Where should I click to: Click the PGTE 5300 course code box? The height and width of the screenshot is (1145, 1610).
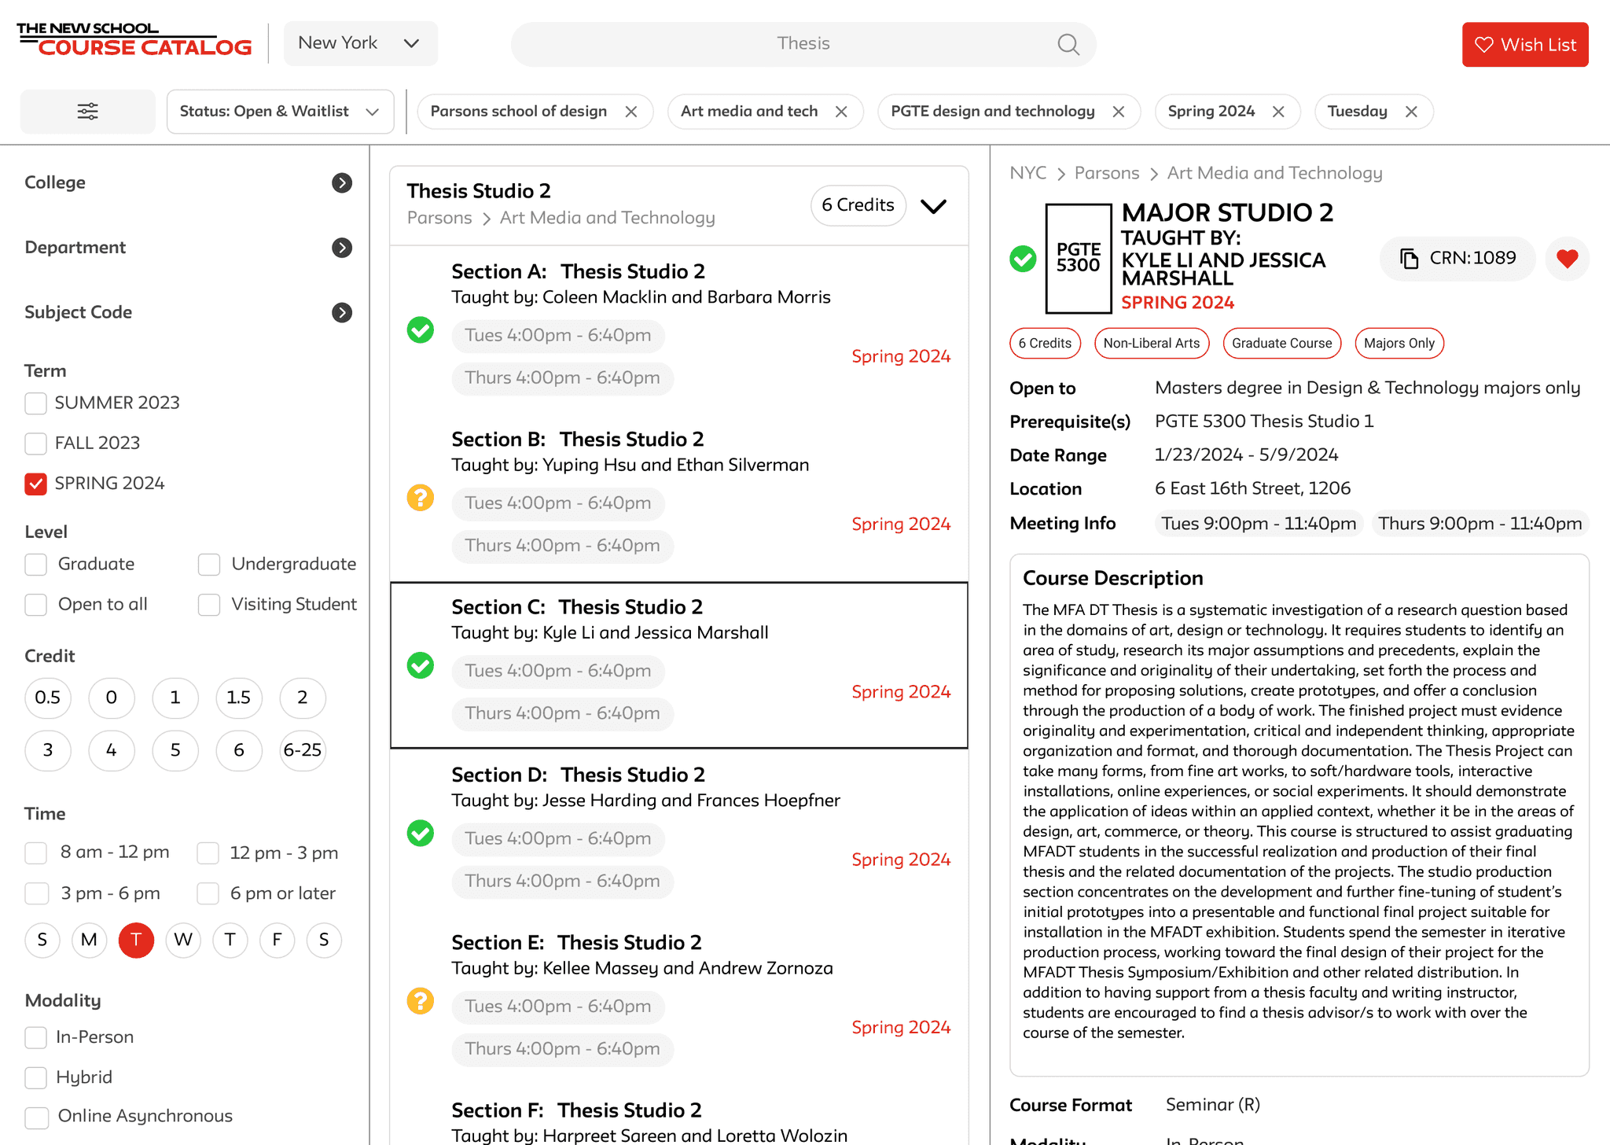pos(1079,259)
